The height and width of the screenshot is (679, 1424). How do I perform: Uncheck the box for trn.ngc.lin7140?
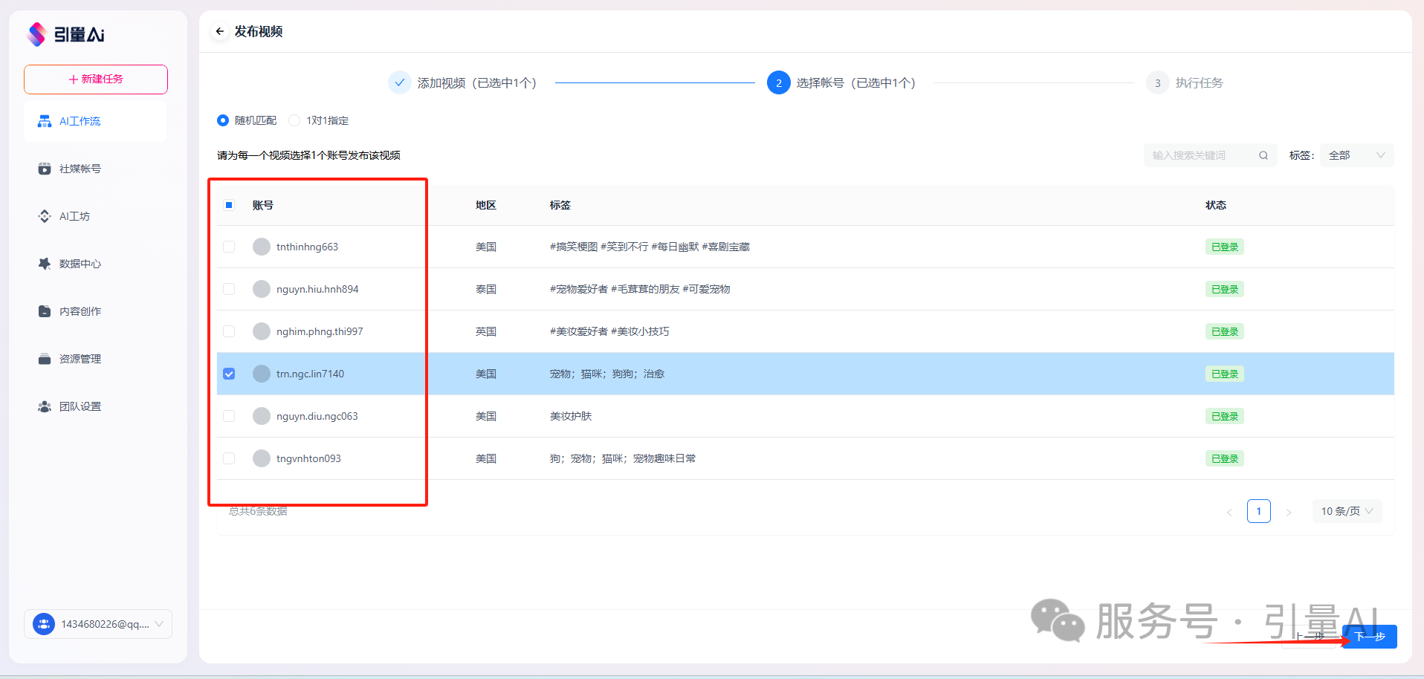229,374
